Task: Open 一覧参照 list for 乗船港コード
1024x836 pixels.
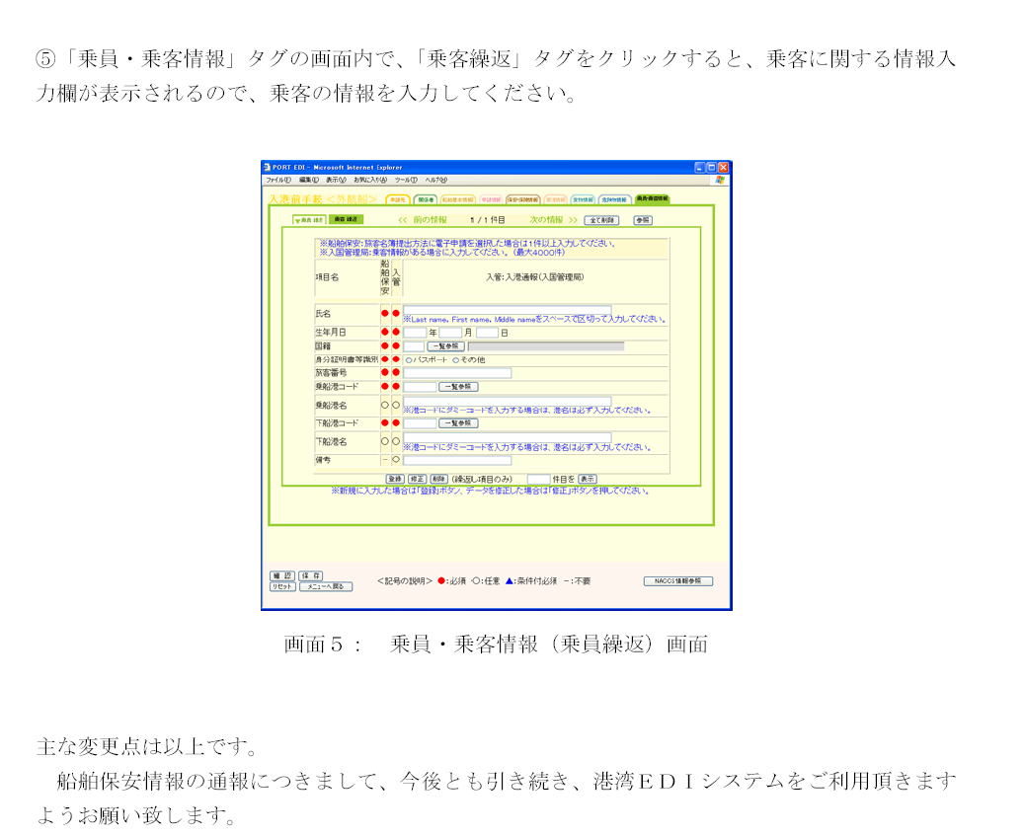Action: [x=458, y=387]
